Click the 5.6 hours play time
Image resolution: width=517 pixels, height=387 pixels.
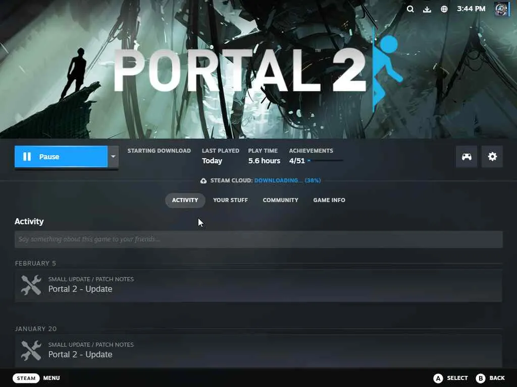point(264,161)
